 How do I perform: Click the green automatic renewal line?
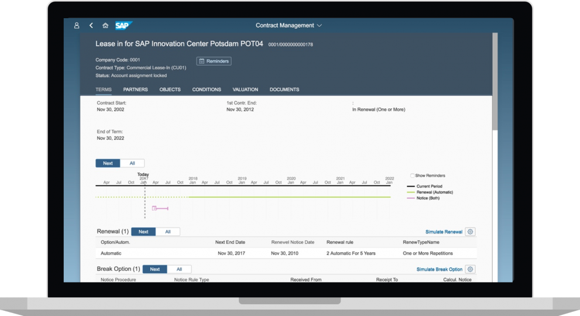pyautogui.click(x=289, y=197)
